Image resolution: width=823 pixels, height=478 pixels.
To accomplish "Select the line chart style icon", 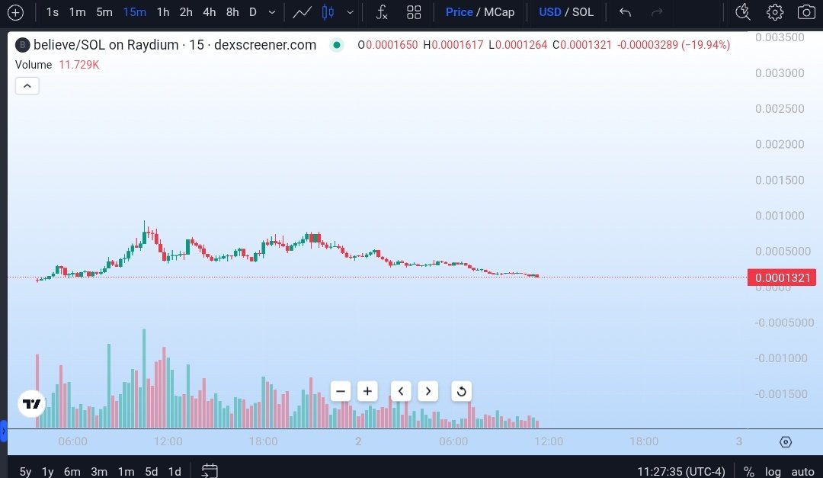I will (302, 12).
